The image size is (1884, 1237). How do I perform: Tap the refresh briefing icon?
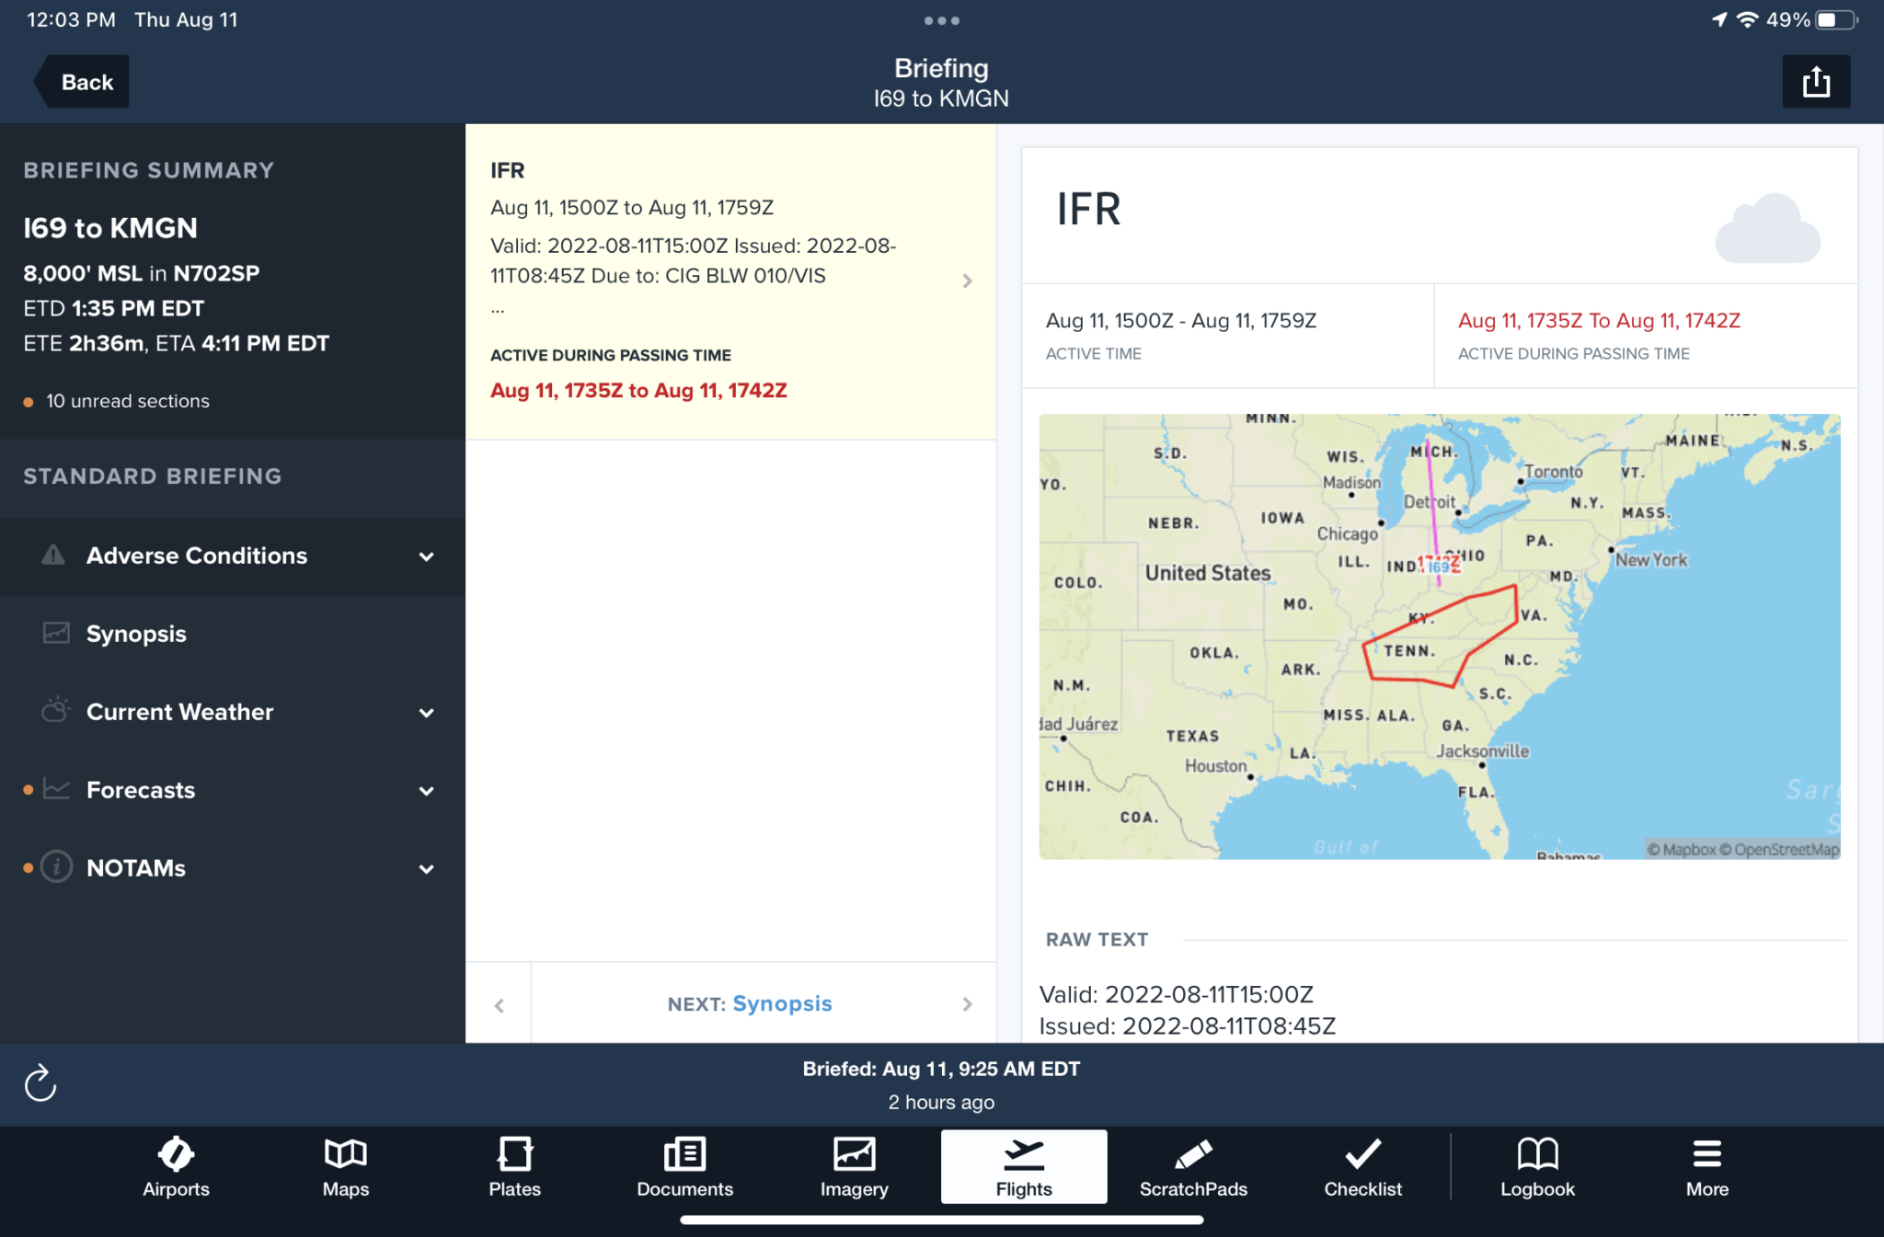(40, 1084)
